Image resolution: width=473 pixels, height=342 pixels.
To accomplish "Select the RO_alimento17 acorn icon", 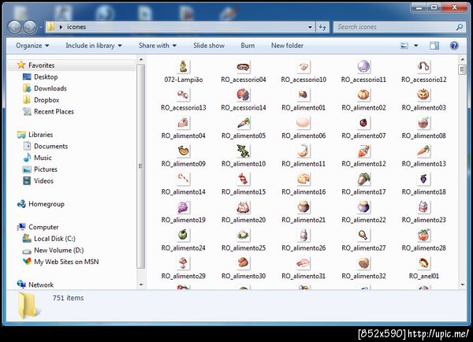I will click(x=363, y=179).
